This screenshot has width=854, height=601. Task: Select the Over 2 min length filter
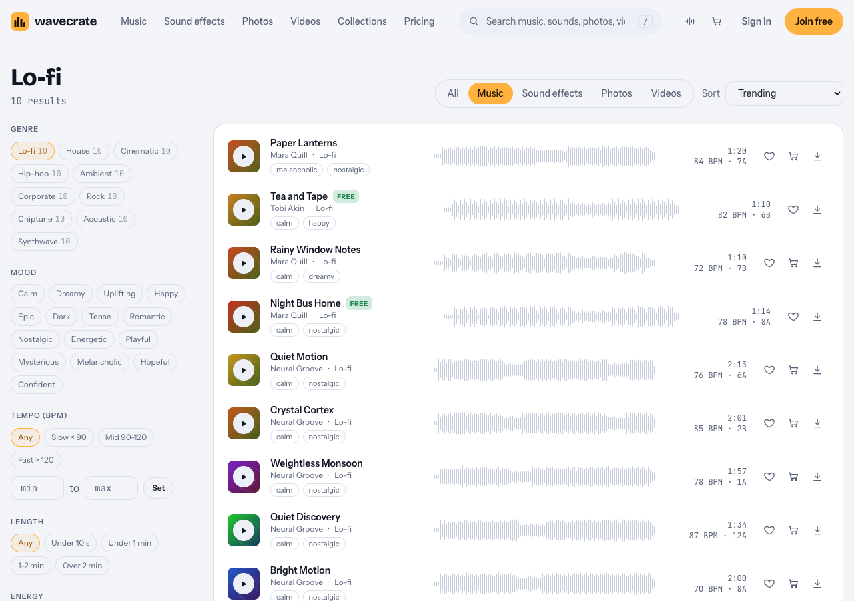point(83,566)
